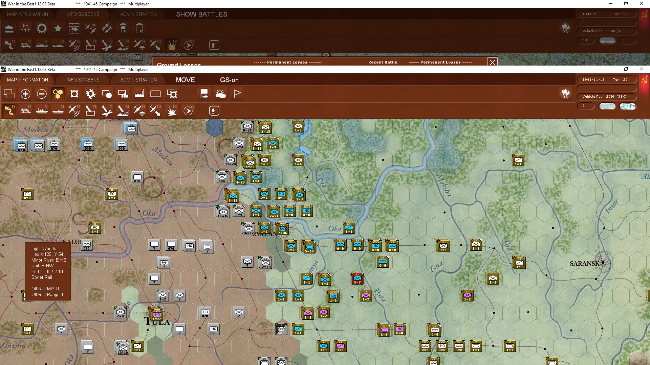The image size is (650, 365).
Task: Restore down the front War in the East window
Action: click(x=626, y=69)
